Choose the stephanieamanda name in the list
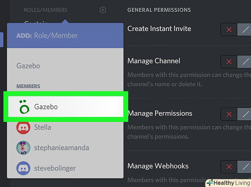This screenshot has height=187, width=251. [61, 148]
